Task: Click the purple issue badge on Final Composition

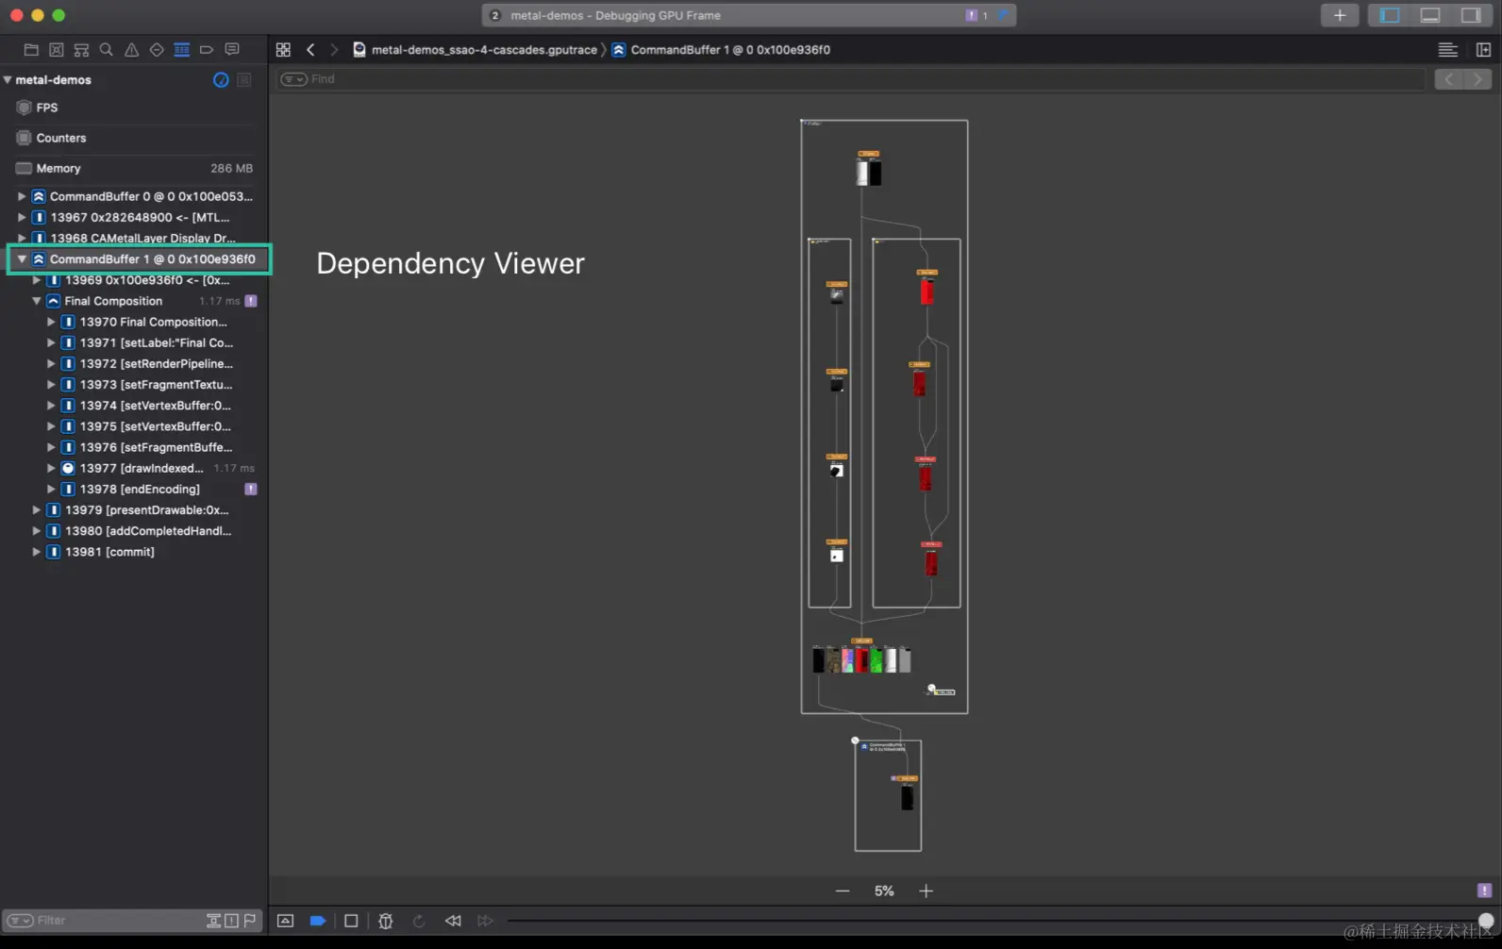Action: click(251, 301)
